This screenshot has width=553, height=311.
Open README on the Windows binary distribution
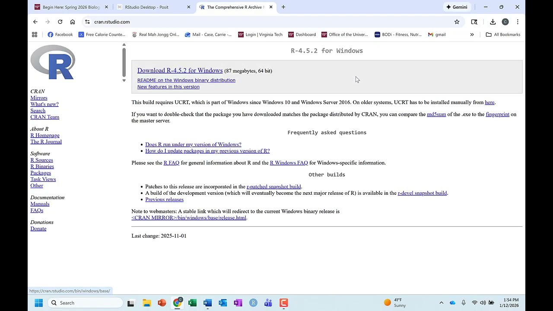(186, 80)
